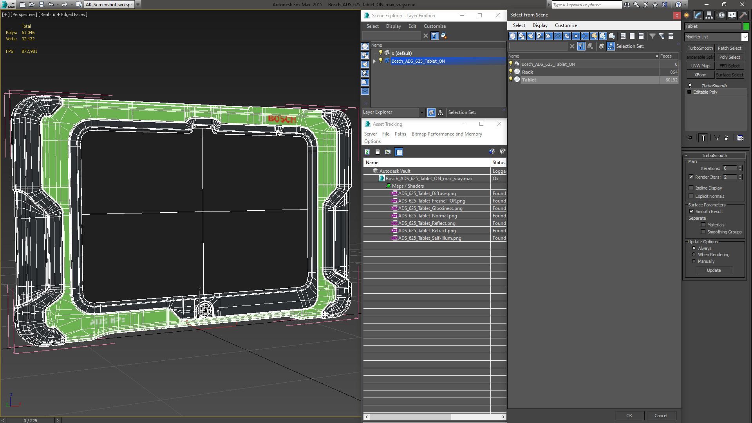Open the Help dropdown arrow in title bar
Viewport: 752px width, 423px height.
click(x=685, y=5)
